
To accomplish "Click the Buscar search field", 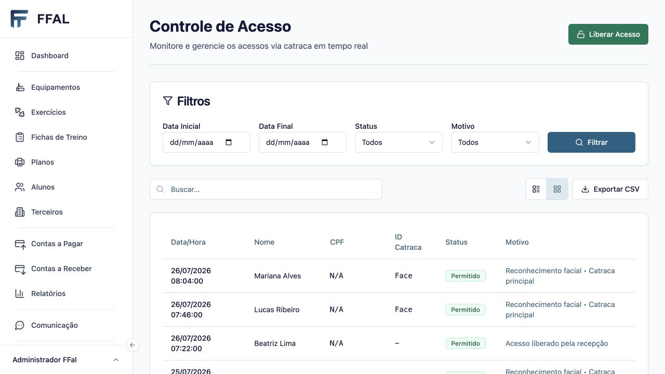I will pyautogui.click(x=266, y=189).
